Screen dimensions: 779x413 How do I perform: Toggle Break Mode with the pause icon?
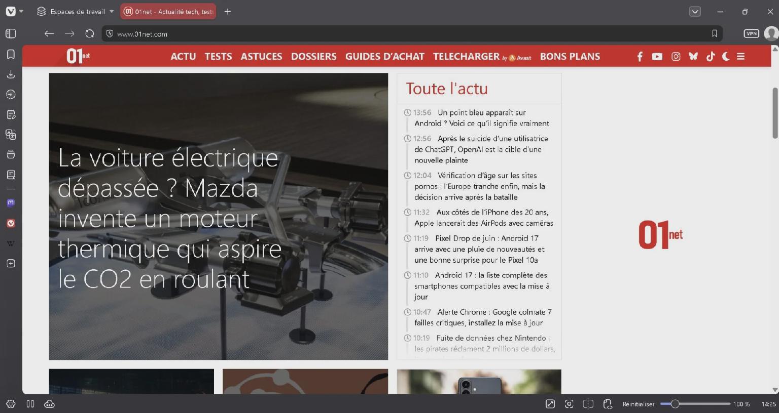(x=30, y=404)
